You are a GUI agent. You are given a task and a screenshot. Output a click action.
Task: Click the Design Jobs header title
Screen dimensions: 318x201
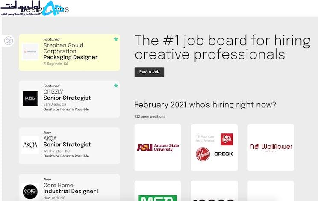coord(45,9)
